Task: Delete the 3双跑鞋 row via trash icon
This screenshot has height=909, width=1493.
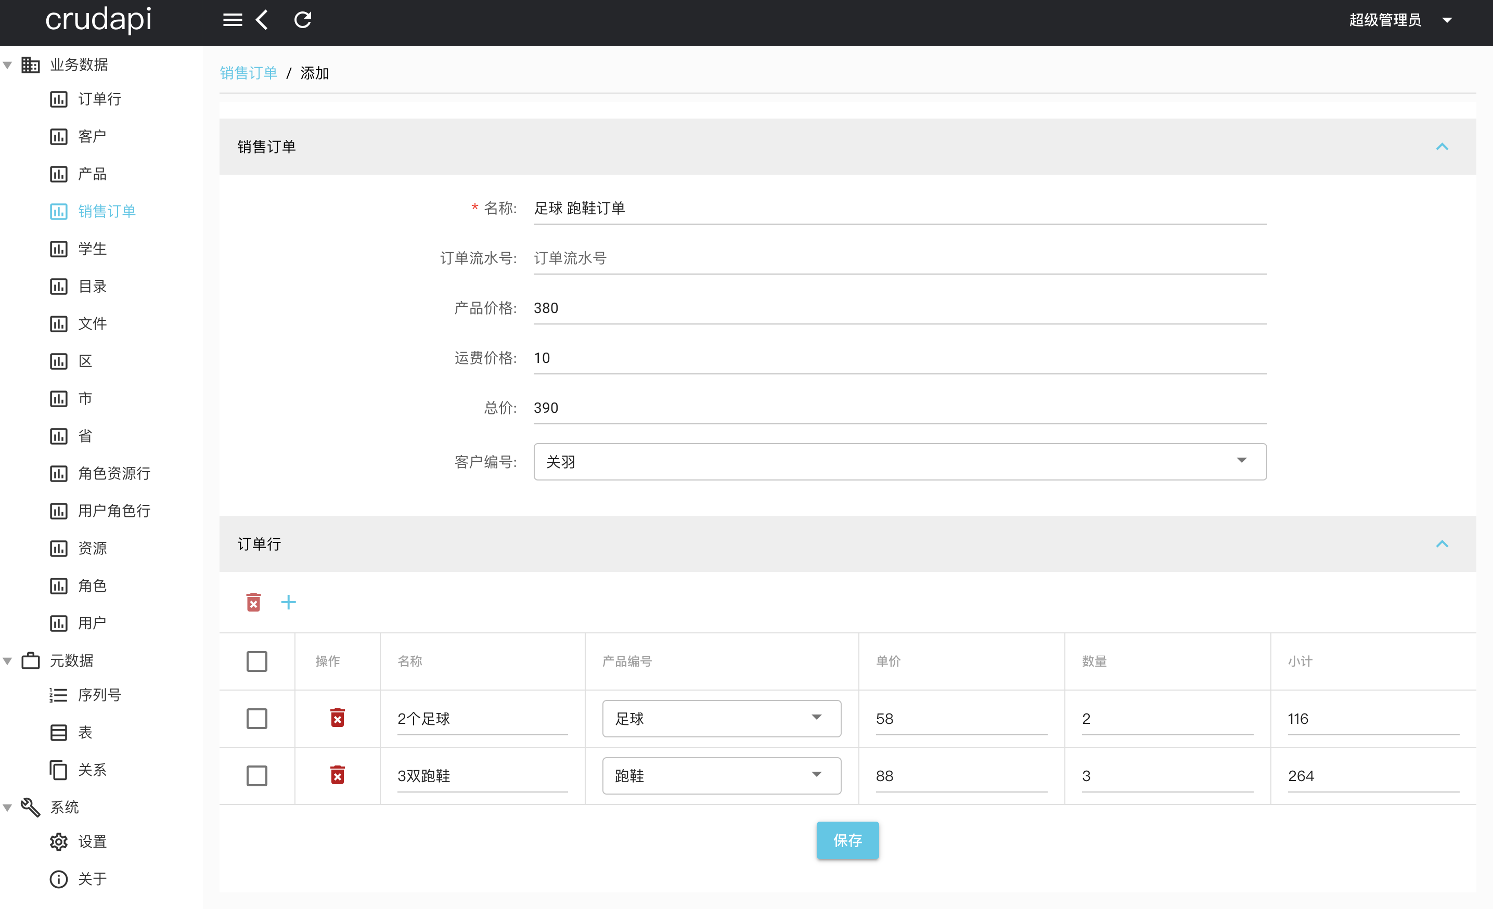Action: (338, 774)
